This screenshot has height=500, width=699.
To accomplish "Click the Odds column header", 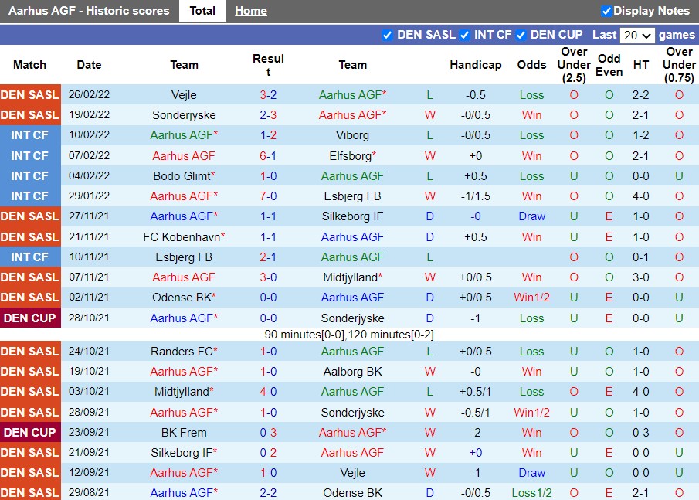I will [x=532, y=65].
